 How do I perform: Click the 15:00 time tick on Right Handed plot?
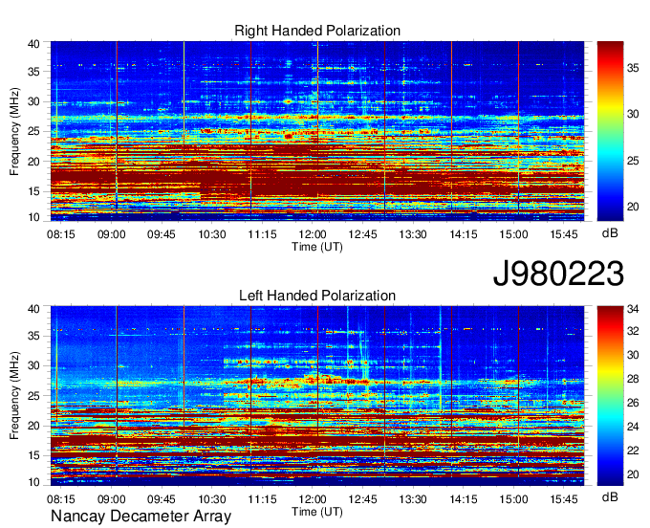(513, 234)
